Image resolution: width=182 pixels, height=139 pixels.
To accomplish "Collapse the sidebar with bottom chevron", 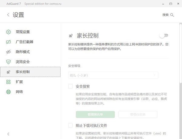I will [x=8, y=134].
